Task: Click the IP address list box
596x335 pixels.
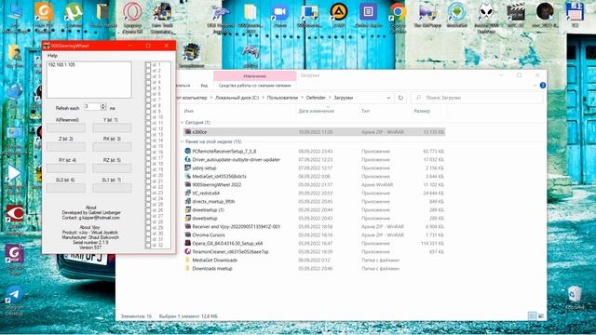Action: coord(89,79)
